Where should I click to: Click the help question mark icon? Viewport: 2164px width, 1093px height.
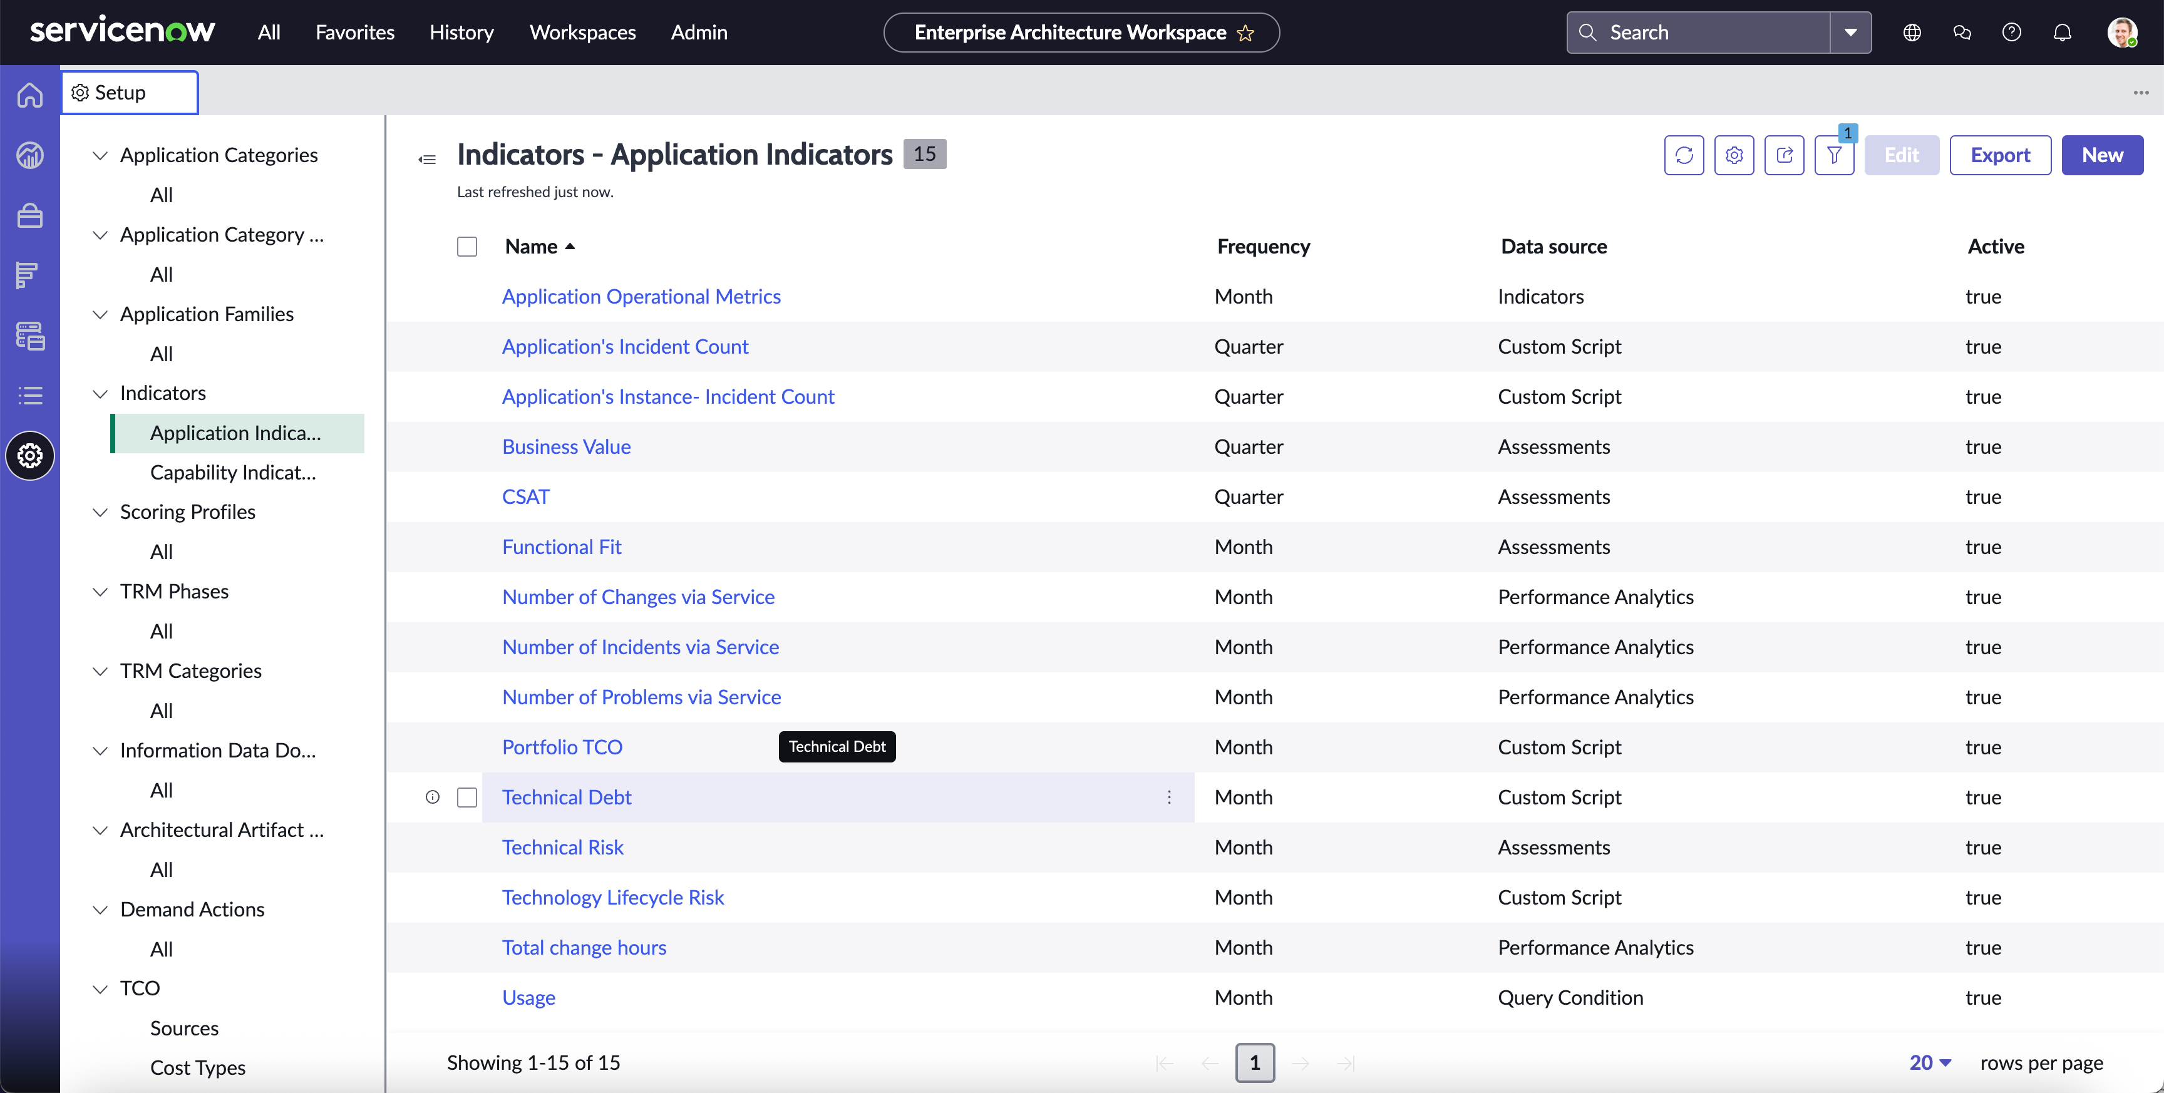click(2011, 33)
